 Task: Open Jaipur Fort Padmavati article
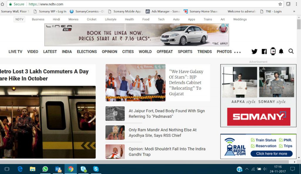pos(167,114)
